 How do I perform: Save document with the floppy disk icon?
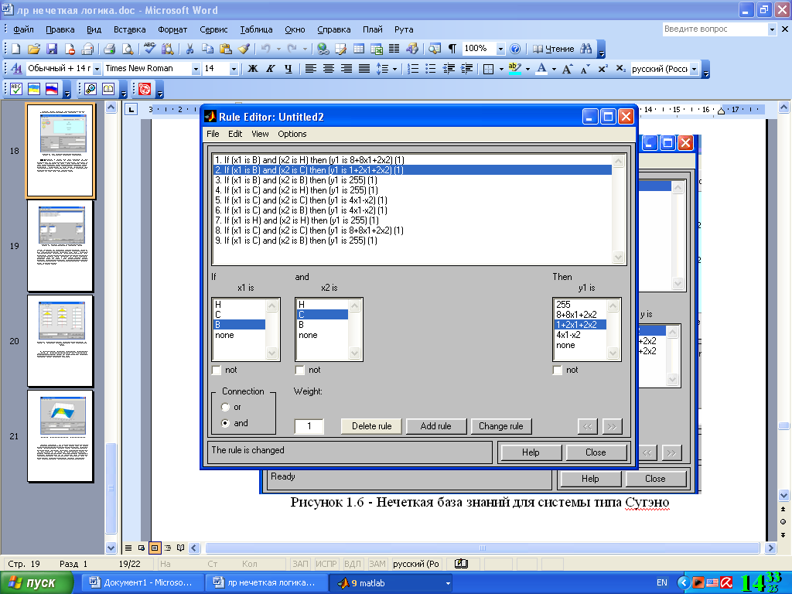pyautogui.click(x=52, y=49)
